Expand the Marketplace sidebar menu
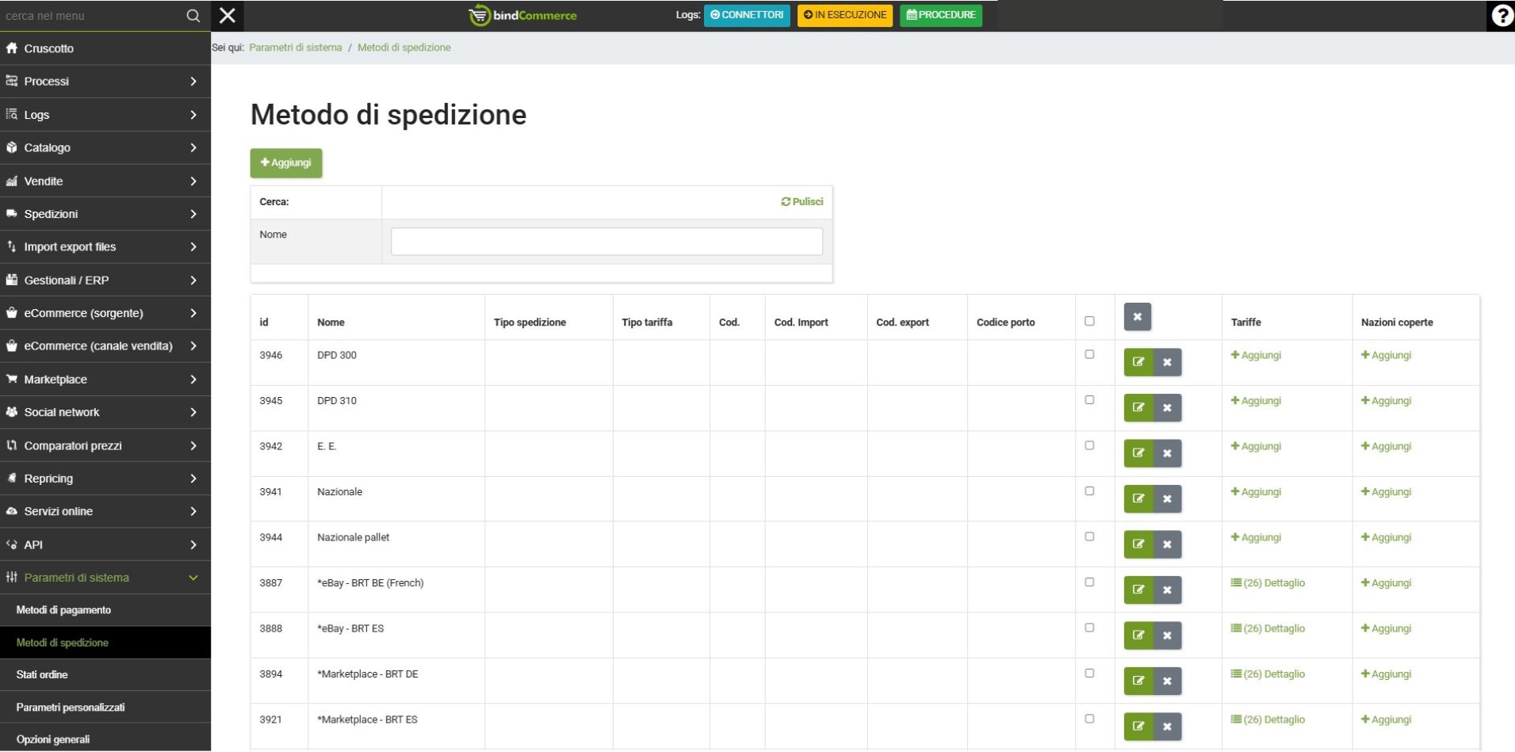The width and height of the screenshot is (1515, 752). click(x=105, y=380)
